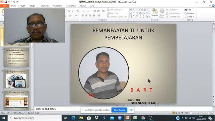
Task: Justify the text in Paragraph group
Action: tap(94, 15)
